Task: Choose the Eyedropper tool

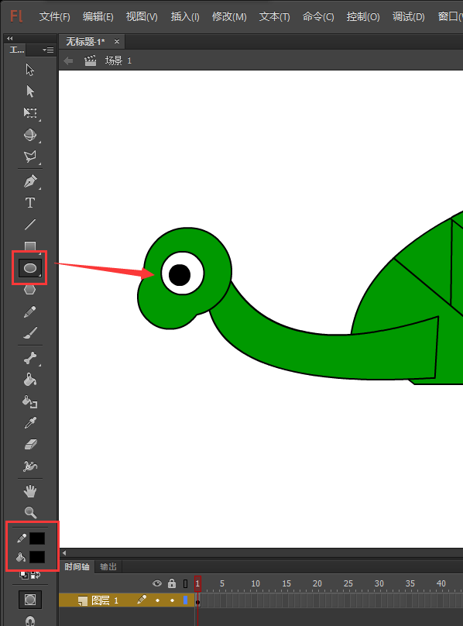Action: tap(30, 423)
